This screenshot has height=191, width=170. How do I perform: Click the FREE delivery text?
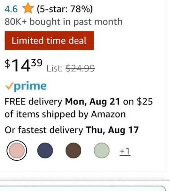(x=33, y=102)
